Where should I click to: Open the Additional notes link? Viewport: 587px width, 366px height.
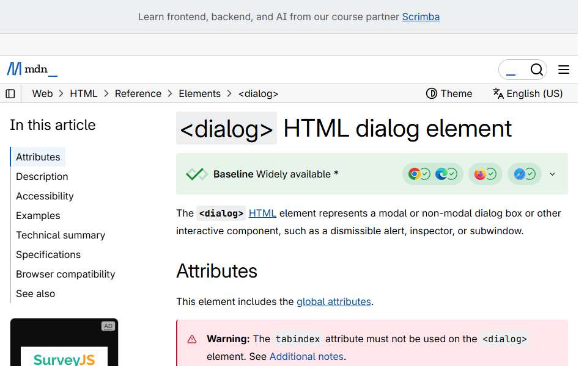306,356
